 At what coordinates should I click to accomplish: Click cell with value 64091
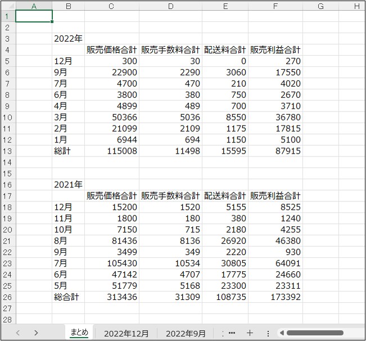[x=275, y=263]
